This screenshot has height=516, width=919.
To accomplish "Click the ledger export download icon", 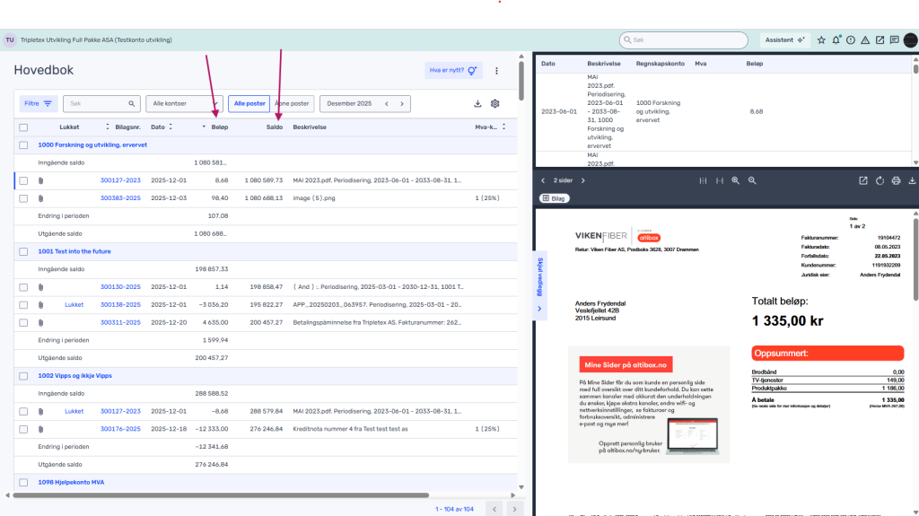I will [x=477, y=104].
